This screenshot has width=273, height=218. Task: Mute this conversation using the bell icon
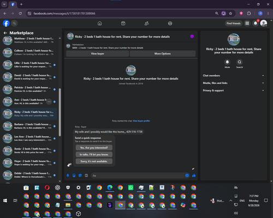[x=227, y=62]
